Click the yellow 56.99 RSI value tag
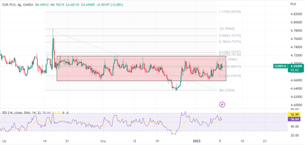This screenshot has height=145, width=305. [x=295, y=115]
